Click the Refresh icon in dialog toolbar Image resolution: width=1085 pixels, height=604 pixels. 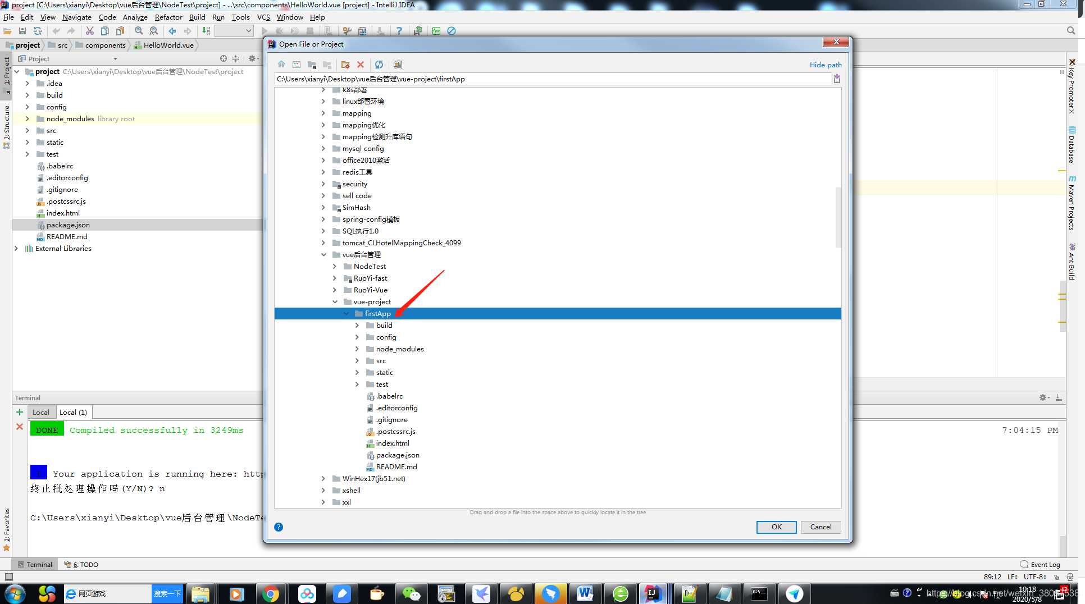coord(379,65)
